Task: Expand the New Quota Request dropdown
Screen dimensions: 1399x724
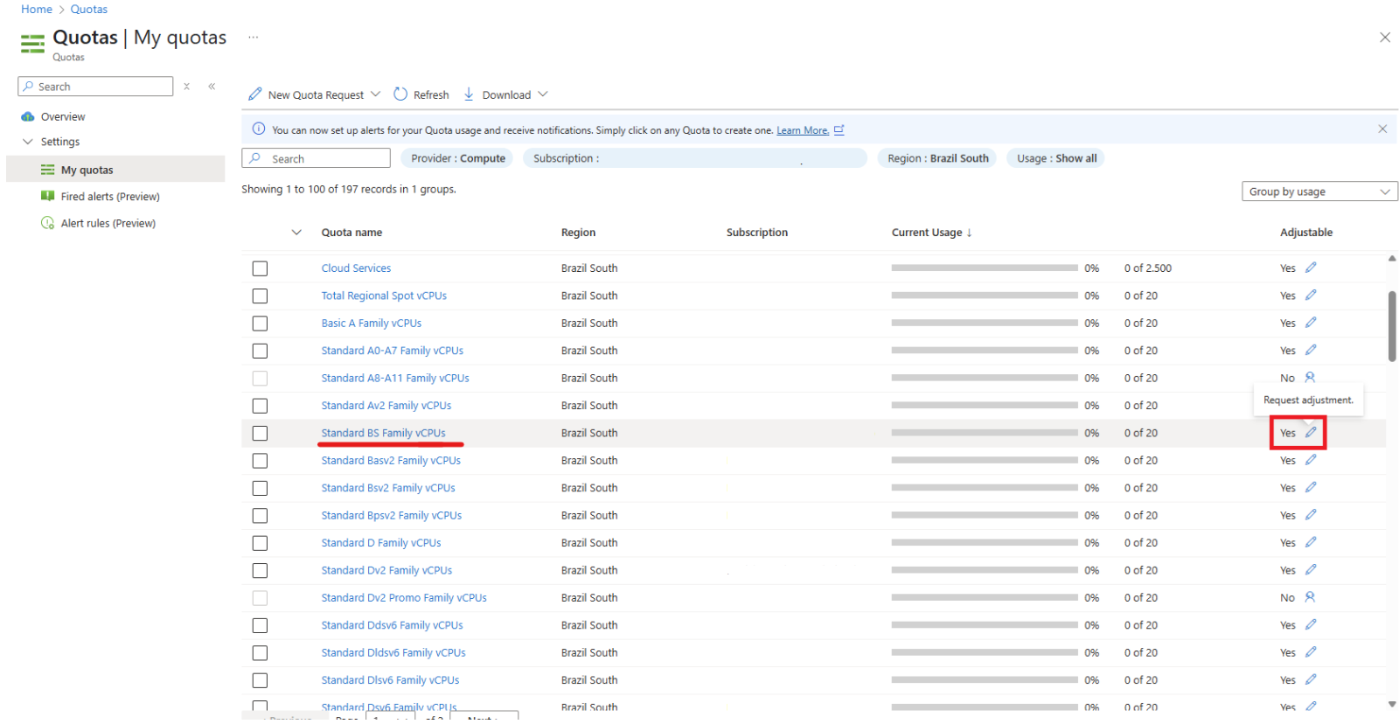Action: 375,94
